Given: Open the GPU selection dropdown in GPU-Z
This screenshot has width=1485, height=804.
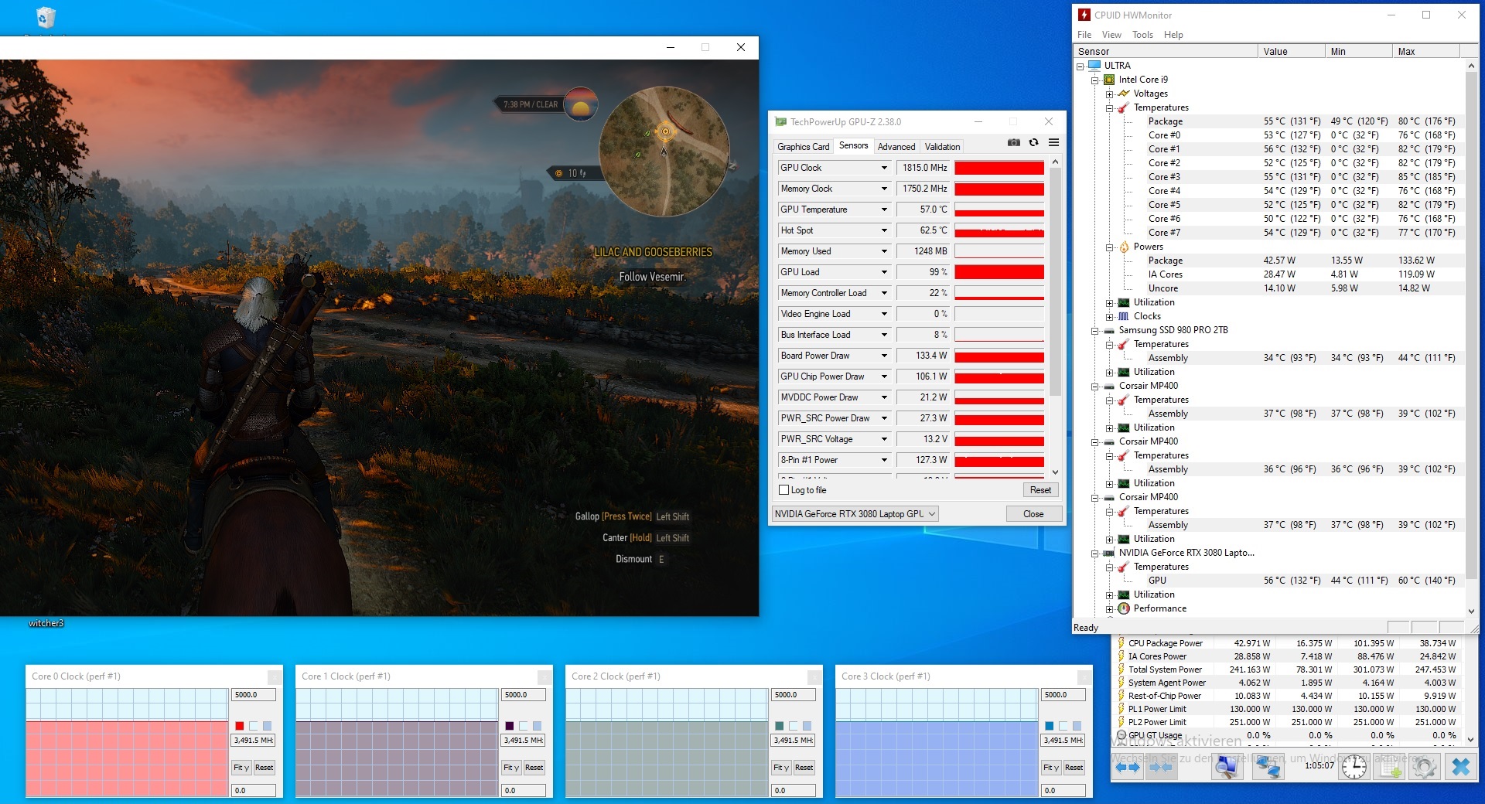Looking at the screenshot, I should click(x=855, y=514).
